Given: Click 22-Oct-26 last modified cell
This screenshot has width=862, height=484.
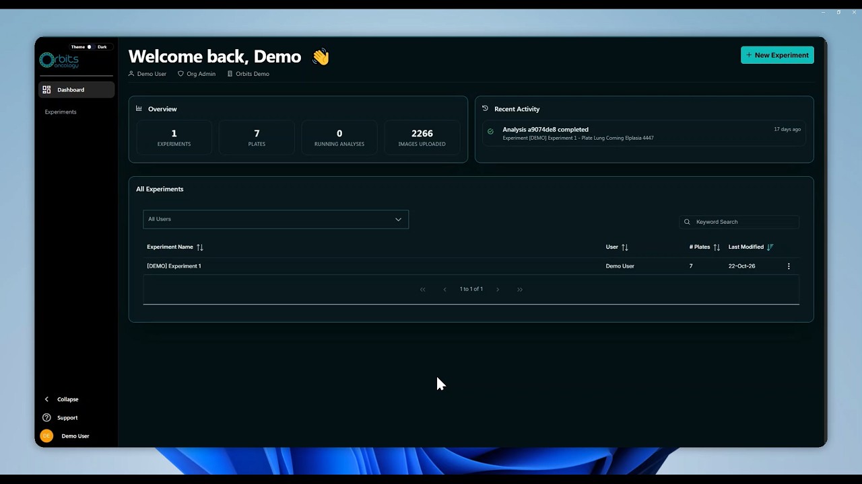Looking at the screenshot, I should click(x=741, y=266).
